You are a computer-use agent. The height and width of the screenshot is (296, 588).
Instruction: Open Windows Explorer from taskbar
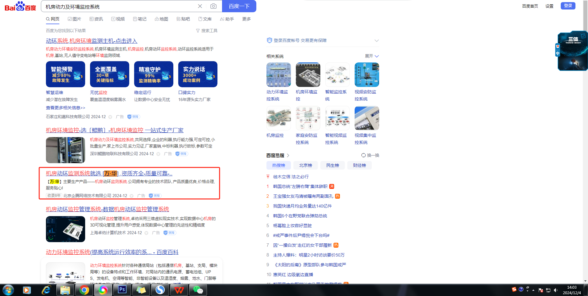click(x=65, y=290)
